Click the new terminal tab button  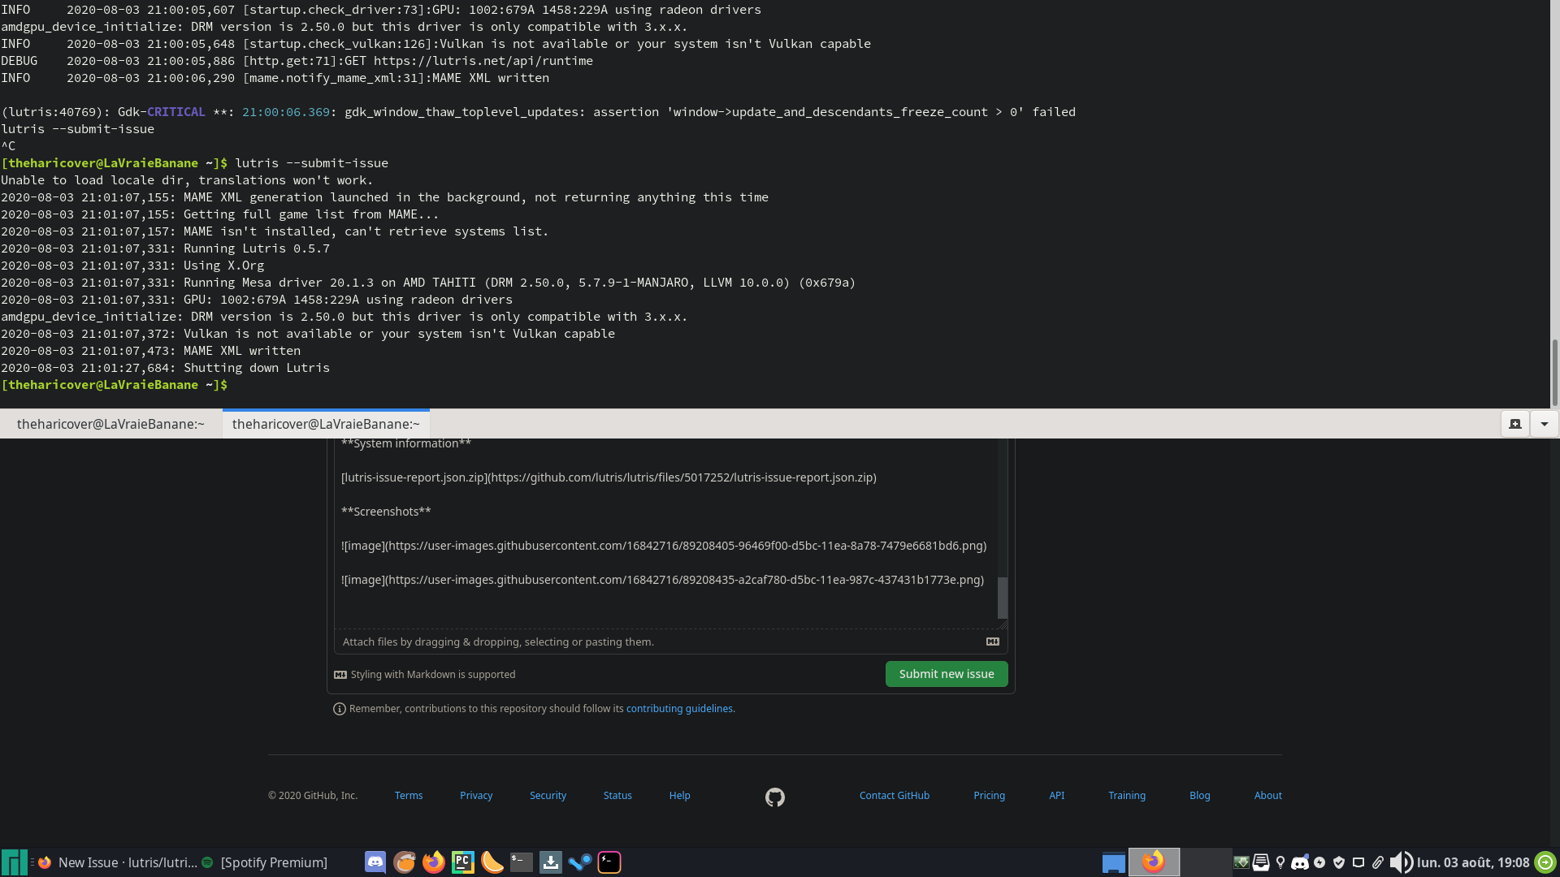tap(1515, 424)
